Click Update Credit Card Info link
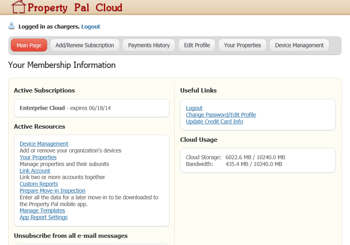The image size is (350, 245). pos(215,122)
